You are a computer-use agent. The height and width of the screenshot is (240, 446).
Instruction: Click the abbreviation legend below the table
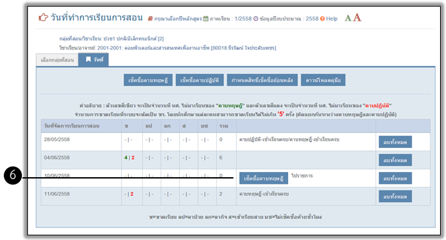235,217
